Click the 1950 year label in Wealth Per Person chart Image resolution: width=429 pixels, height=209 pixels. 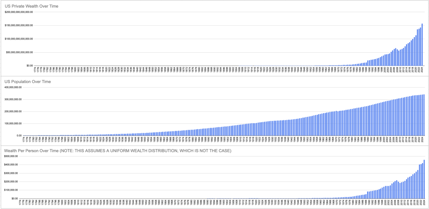[305, 203]
